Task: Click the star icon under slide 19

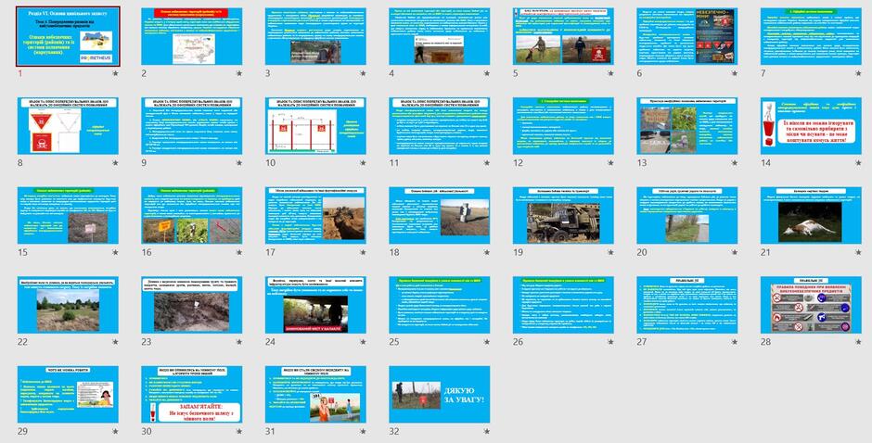Action: pyautogui.click(x=611, y=252)
